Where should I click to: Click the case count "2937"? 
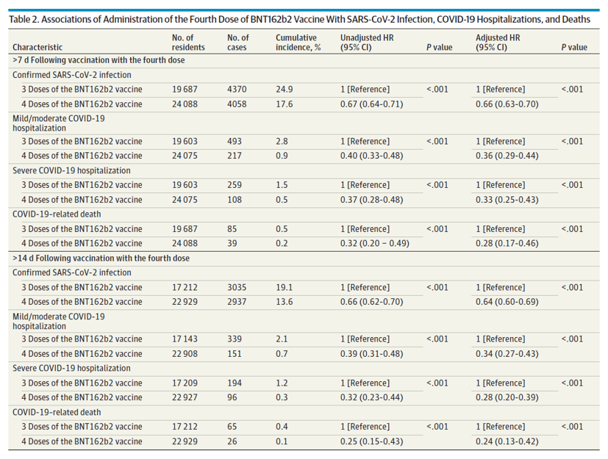point(237,302)
